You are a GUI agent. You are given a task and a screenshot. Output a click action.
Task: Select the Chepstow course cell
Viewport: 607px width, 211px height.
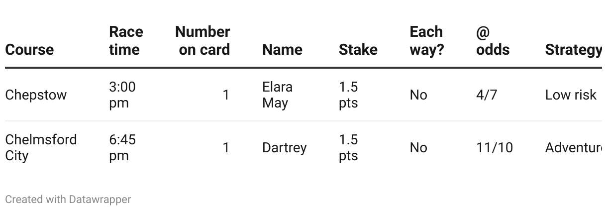tap(36, 95)
